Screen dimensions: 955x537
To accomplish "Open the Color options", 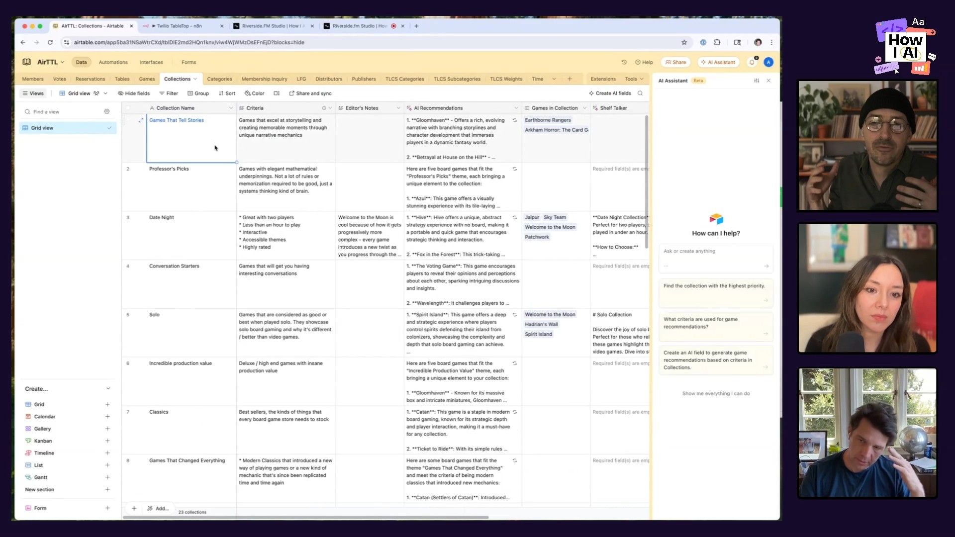I will 254,93.
